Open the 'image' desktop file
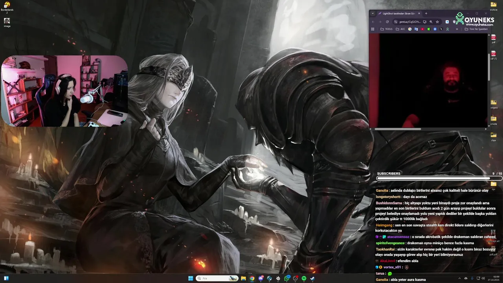Screen dimensions: 503x283 click(x=7, y=22)
